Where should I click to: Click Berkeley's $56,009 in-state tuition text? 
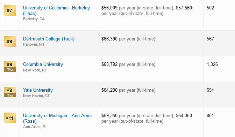point(109,8)
